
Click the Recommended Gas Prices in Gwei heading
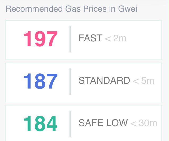coord(71,9)
